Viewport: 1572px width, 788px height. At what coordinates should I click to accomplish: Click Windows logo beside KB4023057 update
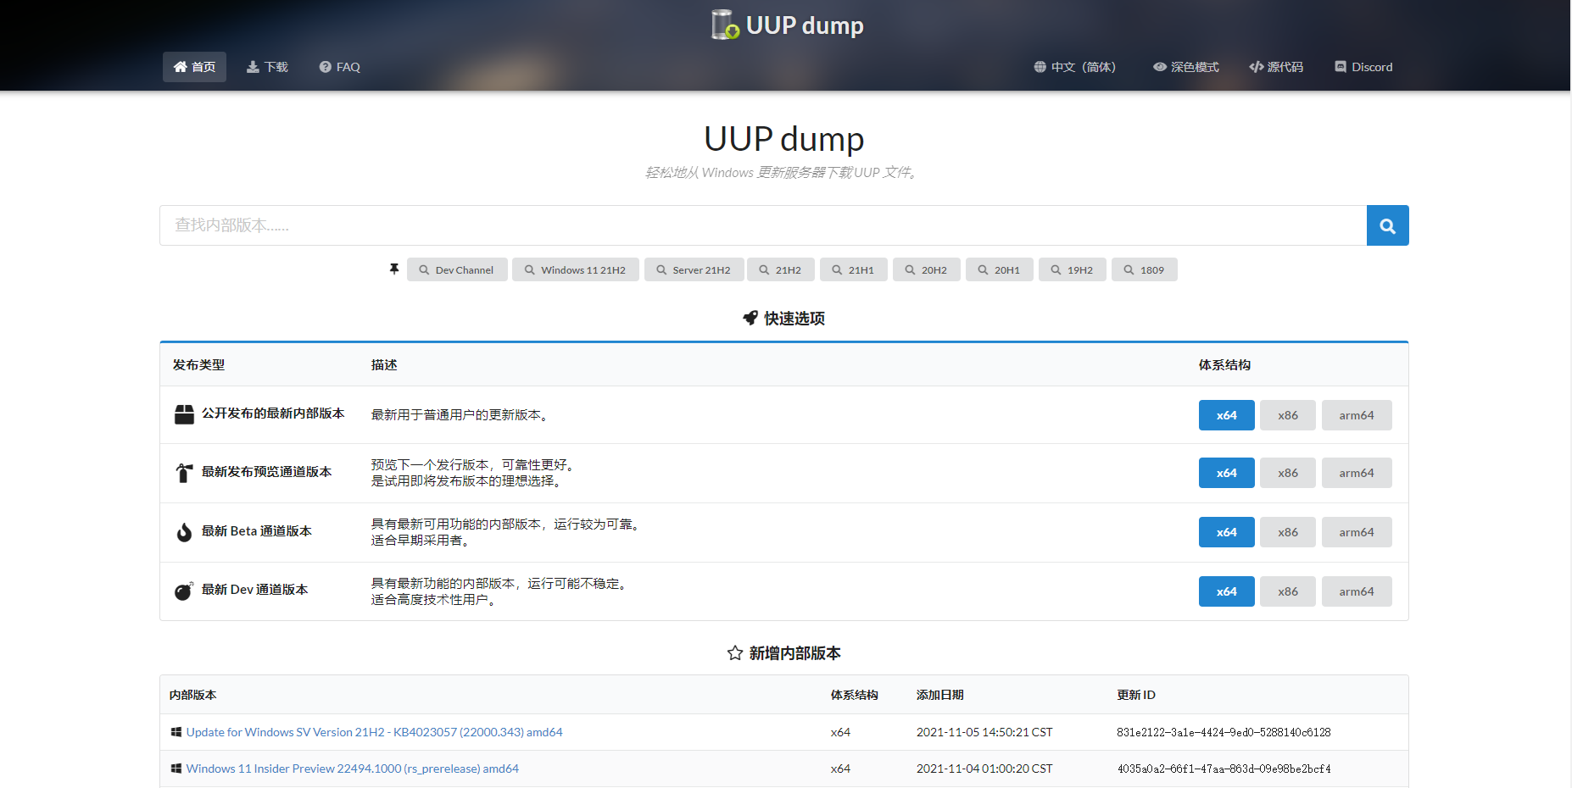pos(176,732)
